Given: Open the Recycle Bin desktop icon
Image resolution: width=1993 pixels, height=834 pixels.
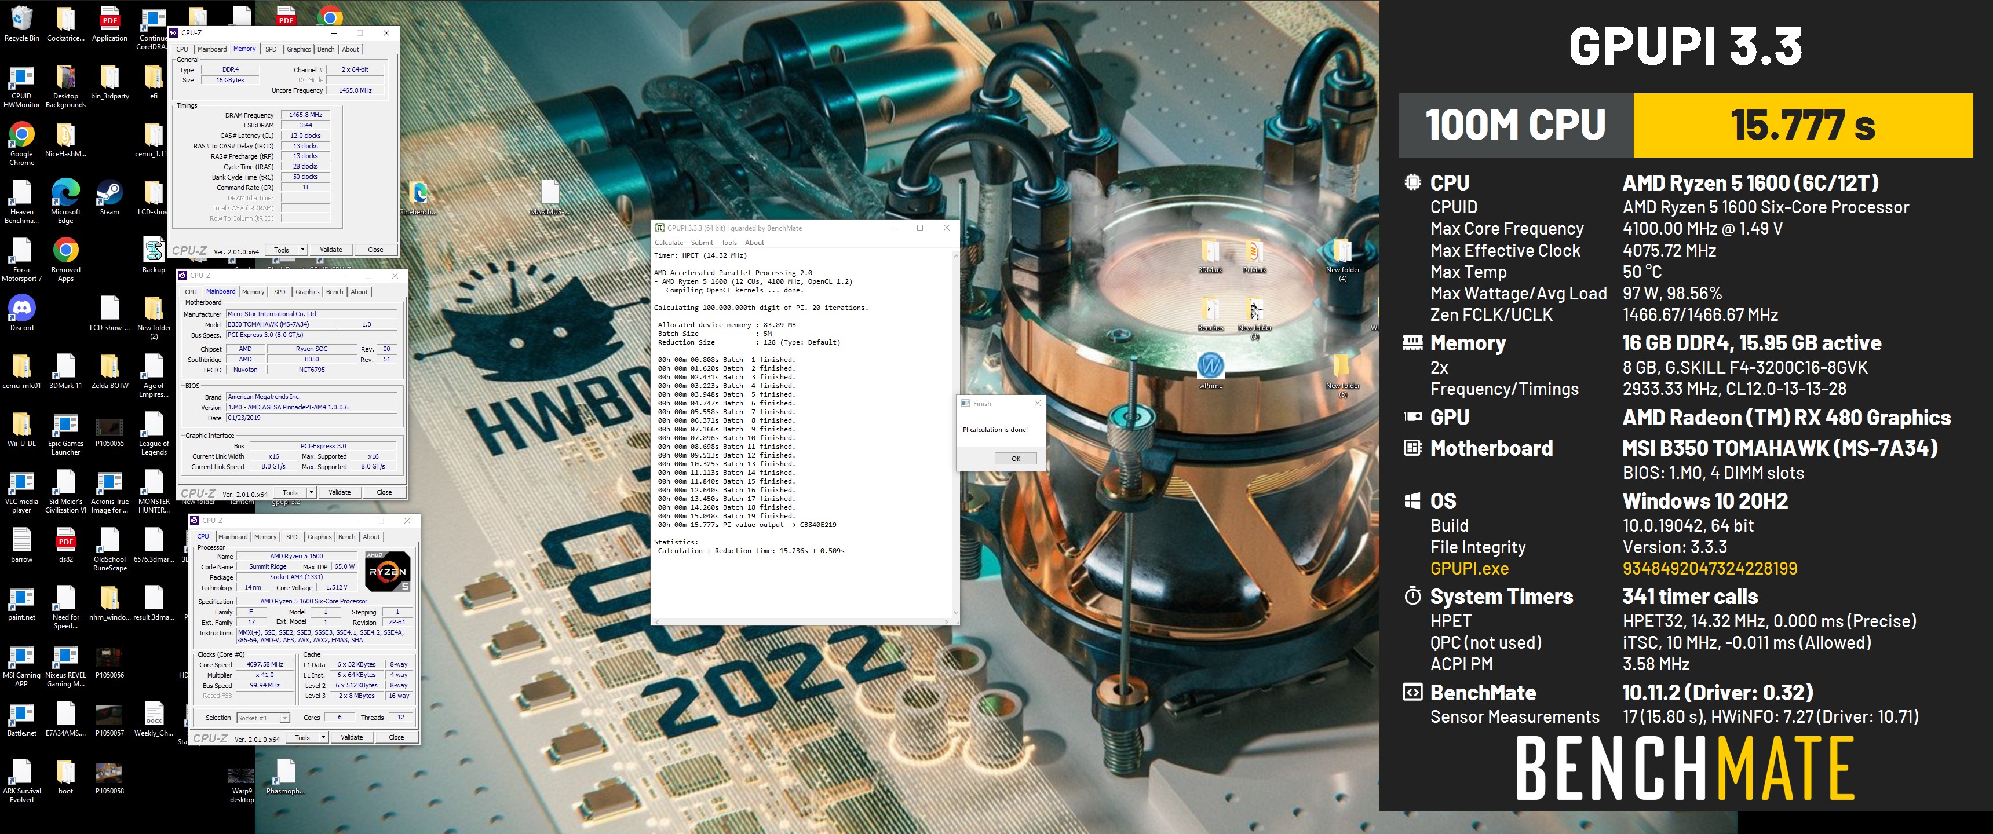Looking at the screenshot, I should tap(21, 23).
